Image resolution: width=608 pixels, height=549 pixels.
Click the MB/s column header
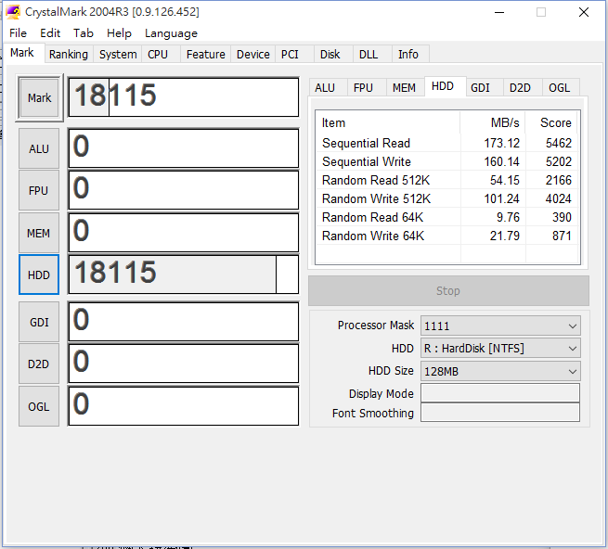point(493,122)
